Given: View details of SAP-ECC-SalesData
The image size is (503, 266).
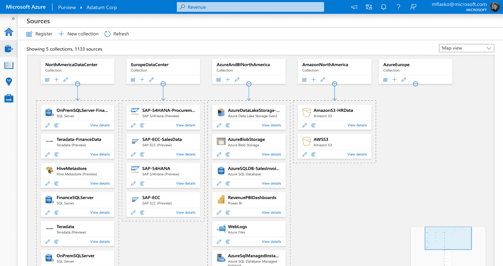Looking at the screenshot, I should coord(186,154).
